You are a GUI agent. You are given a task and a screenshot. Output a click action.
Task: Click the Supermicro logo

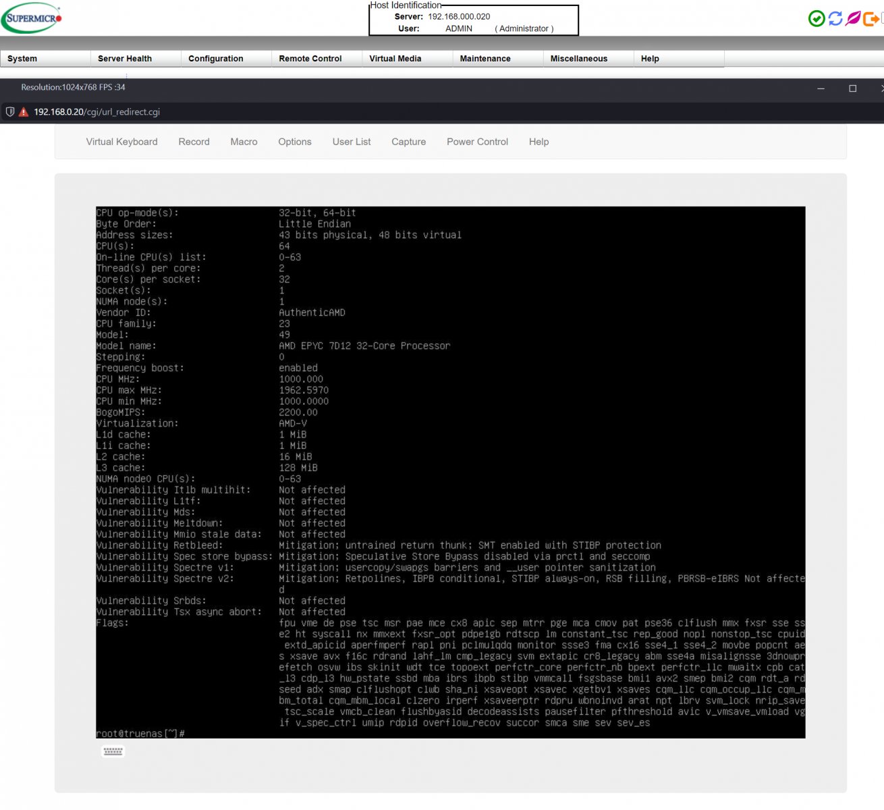pos(32,18)
